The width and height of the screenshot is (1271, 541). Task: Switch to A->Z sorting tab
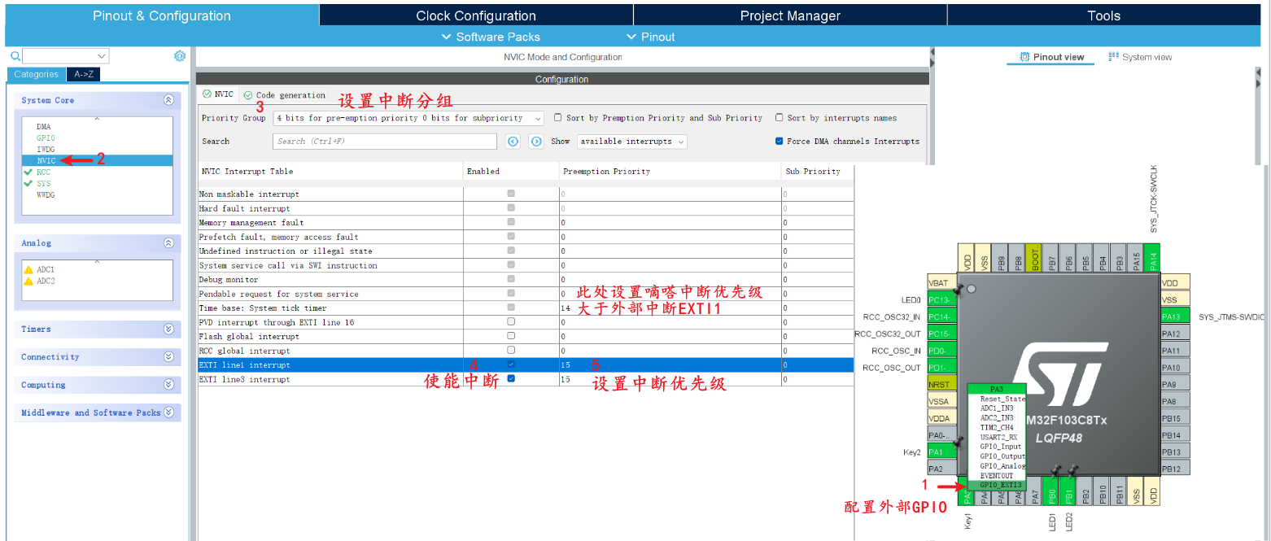pyautogui.click(x=83, y=74)
